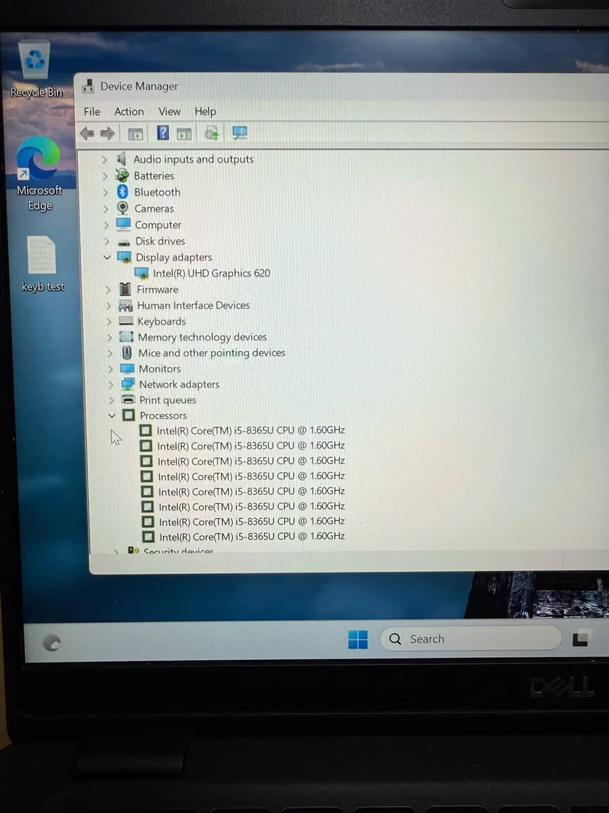Select the 'Monitors' tree label

tap(160, 369)
